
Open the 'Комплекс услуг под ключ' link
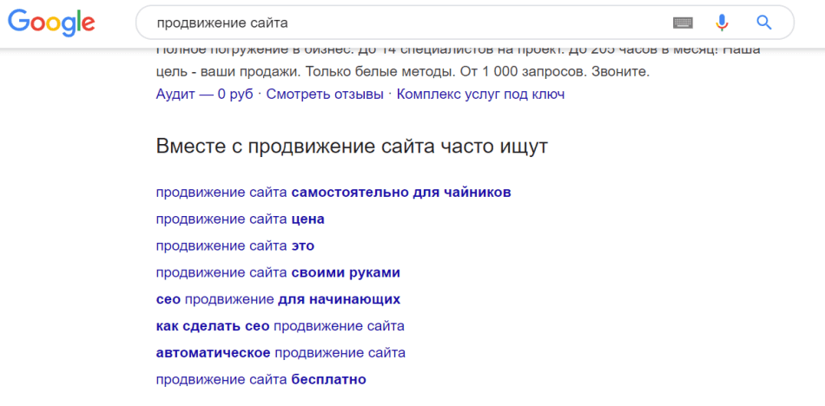[x=480, y=95]
